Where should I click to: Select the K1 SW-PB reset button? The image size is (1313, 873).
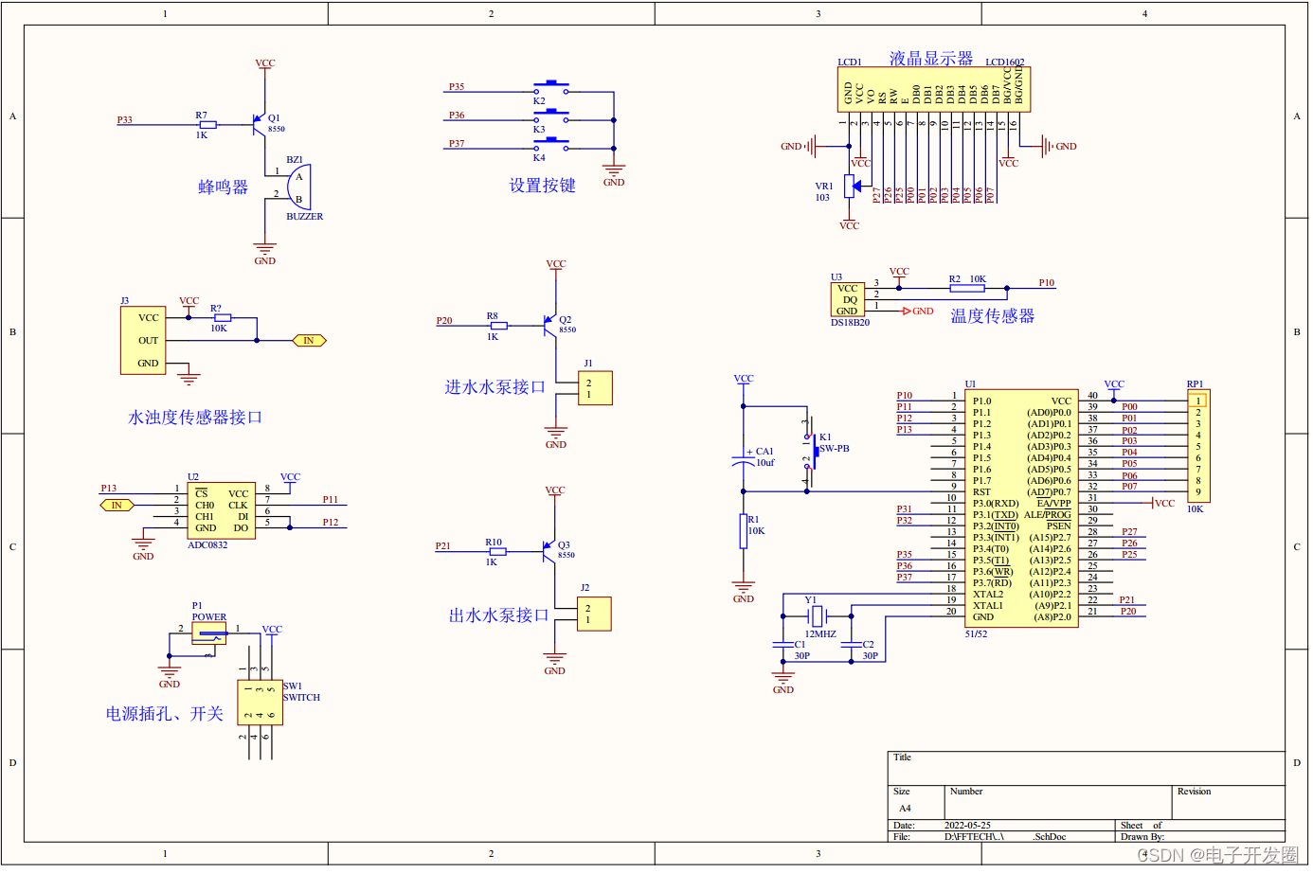click(813, 451)
